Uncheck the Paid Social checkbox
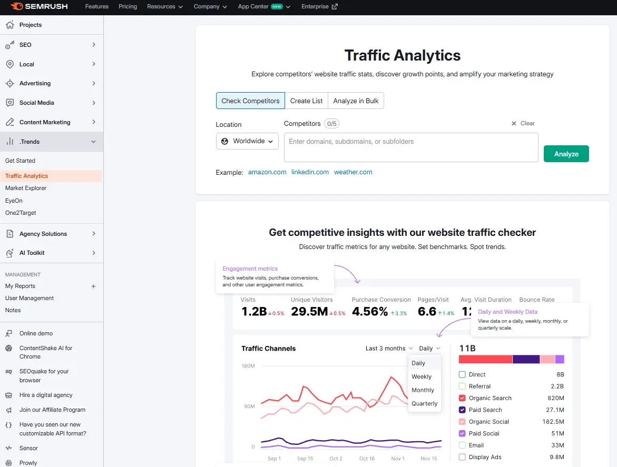617x467 pixels. (x=463, y=434)
